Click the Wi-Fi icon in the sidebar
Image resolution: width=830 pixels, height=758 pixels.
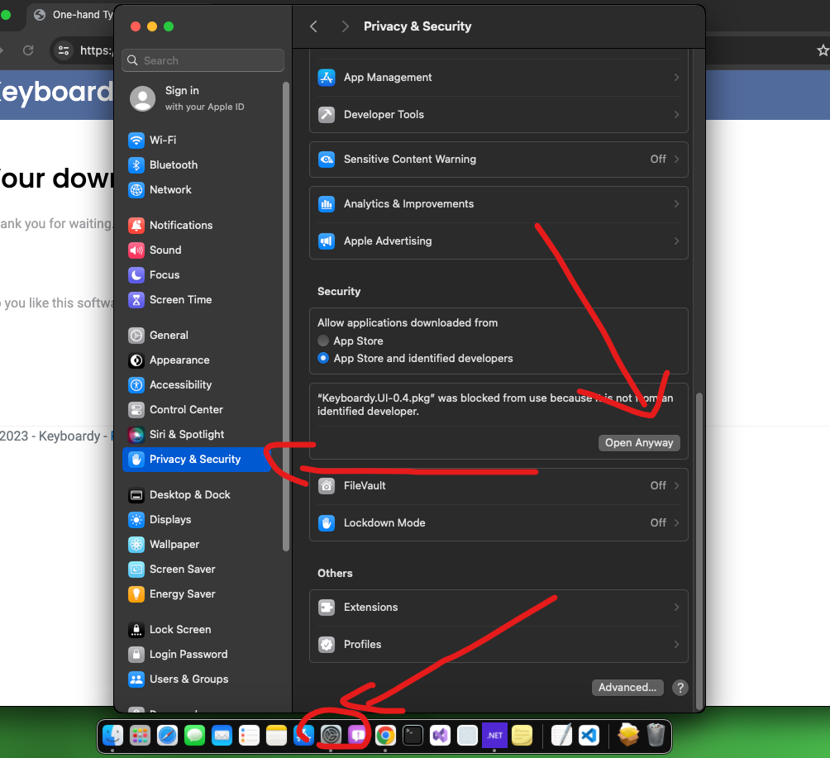[x=136, y=141]
